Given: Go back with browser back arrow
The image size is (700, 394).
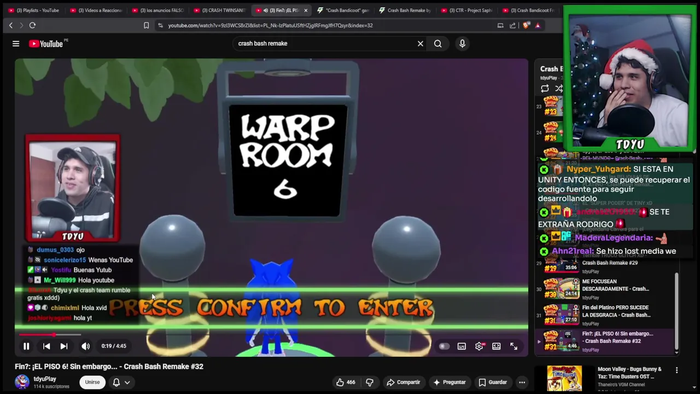Looking at the screenshot, I should 11,25.
